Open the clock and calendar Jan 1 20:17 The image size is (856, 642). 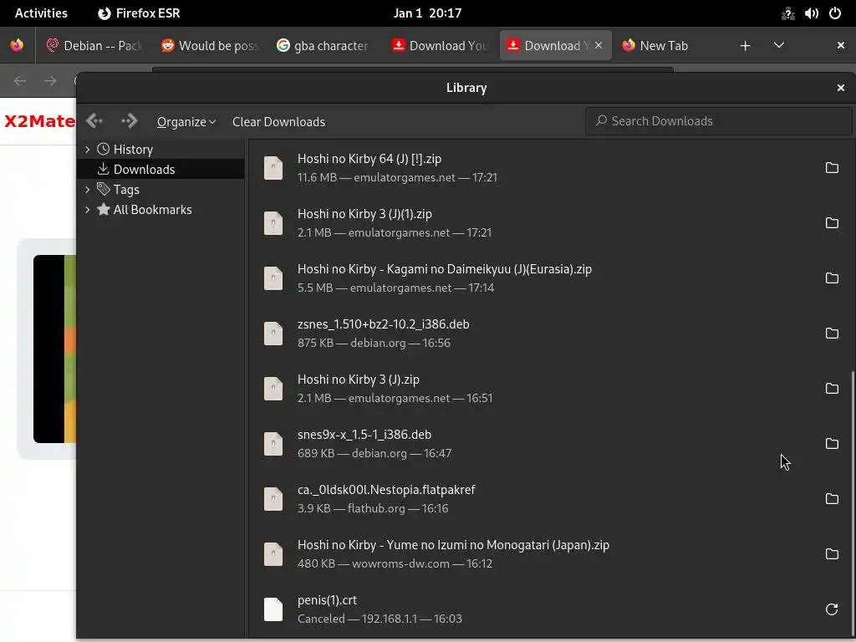pos(427,13)
